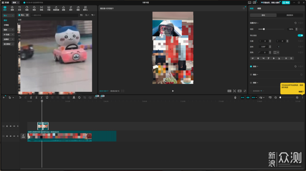Click the timeline zoom slider handle
The width and height of the screenshot is (306, 171).
tap(280, 97)
